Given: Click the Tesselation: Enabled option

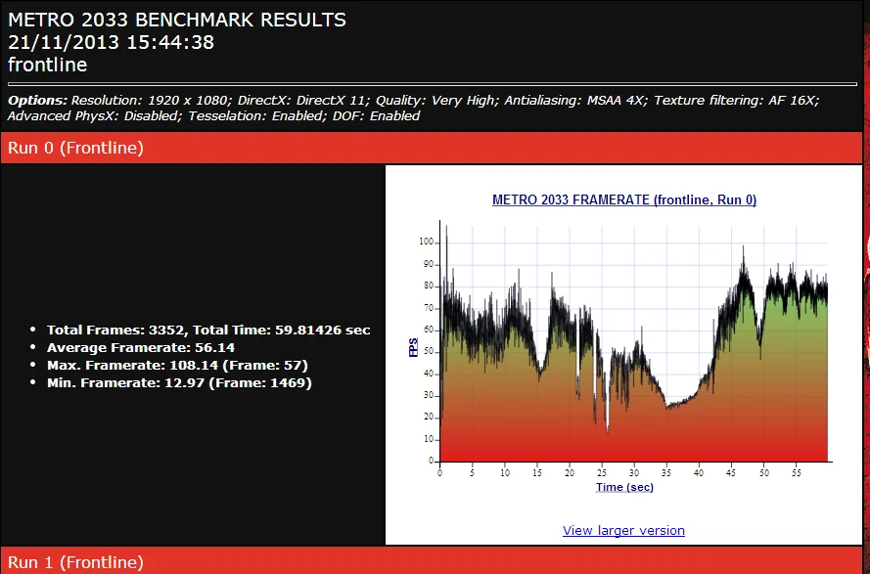Looking at the screenshot, I should click(x=256, y=116).
